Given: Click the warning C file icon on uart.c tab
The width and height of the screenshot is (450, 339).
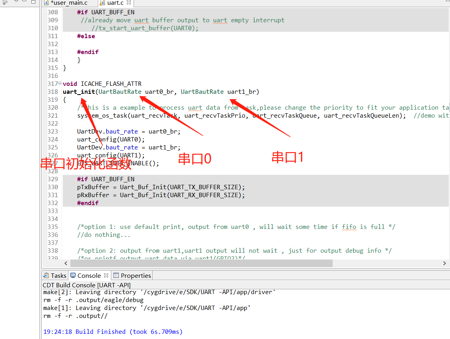Looking at the screenshot, I should pos(102,3).
